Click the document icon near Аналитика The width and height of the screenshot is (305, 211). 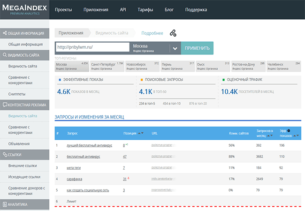pyautogui.click(x=5, y=204)
